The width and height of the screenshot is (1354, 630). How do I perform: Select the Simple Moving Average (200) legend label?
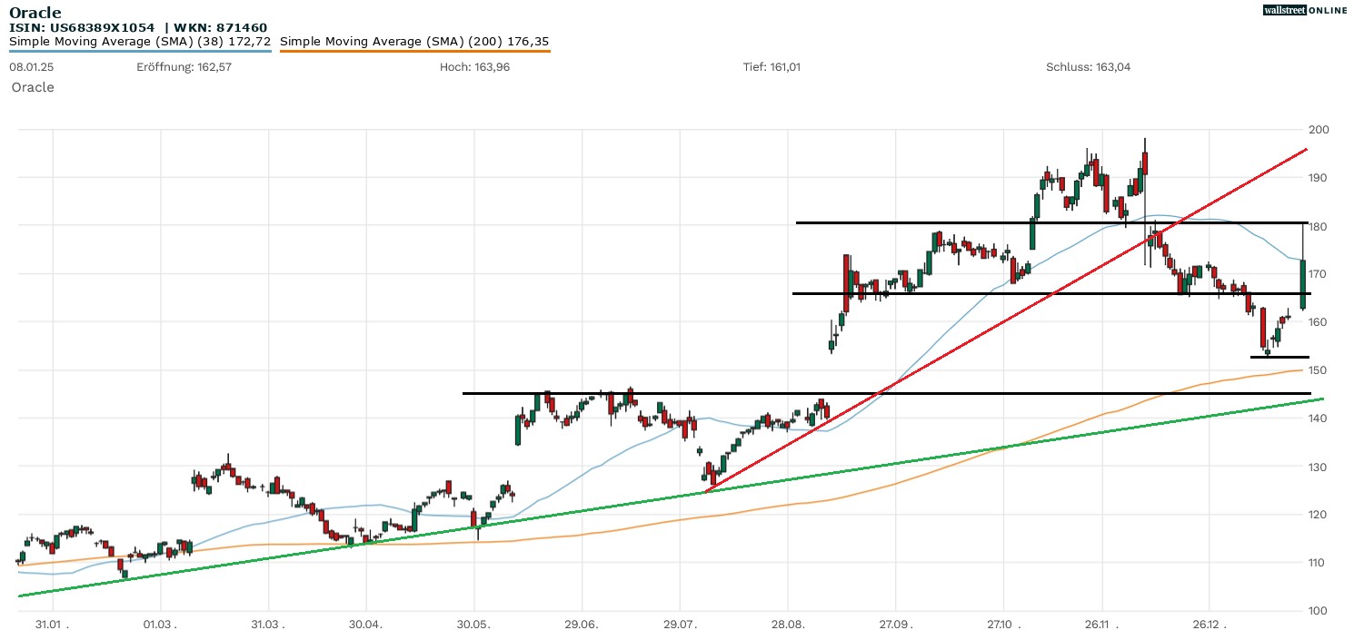click(x=414, y=41)
